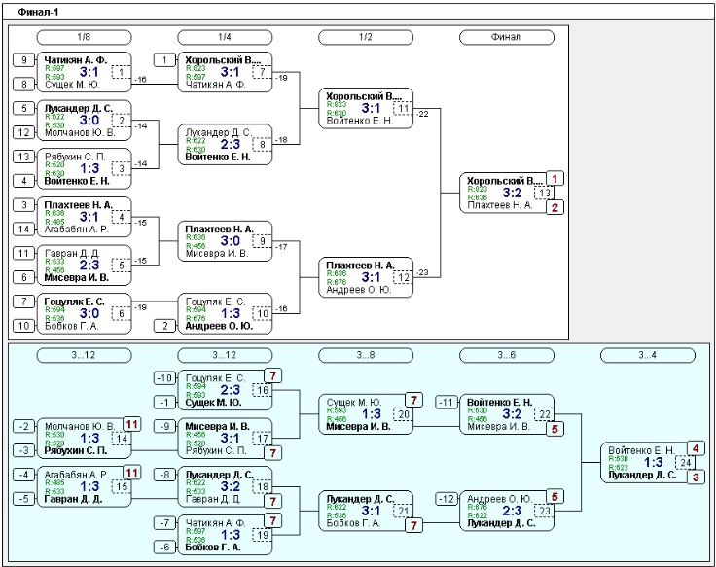Screen dimensions: 716x567
Task: Open the 3...8 round header
Action: tap(366, 355)
